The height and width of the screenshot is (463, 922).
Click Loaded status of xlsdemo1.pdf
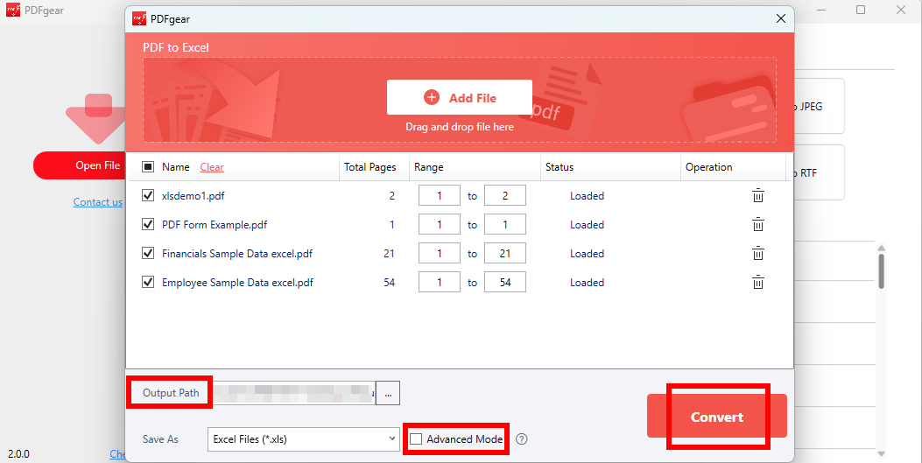click(587, 196)
